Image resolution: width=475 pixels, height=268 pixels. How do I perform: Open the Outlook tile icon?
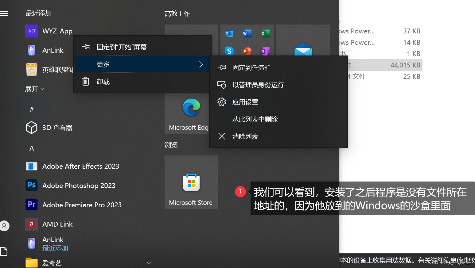click(229, 33)
